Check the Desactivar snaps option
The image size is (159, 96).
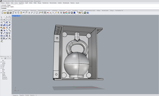(x=1, y=79)
